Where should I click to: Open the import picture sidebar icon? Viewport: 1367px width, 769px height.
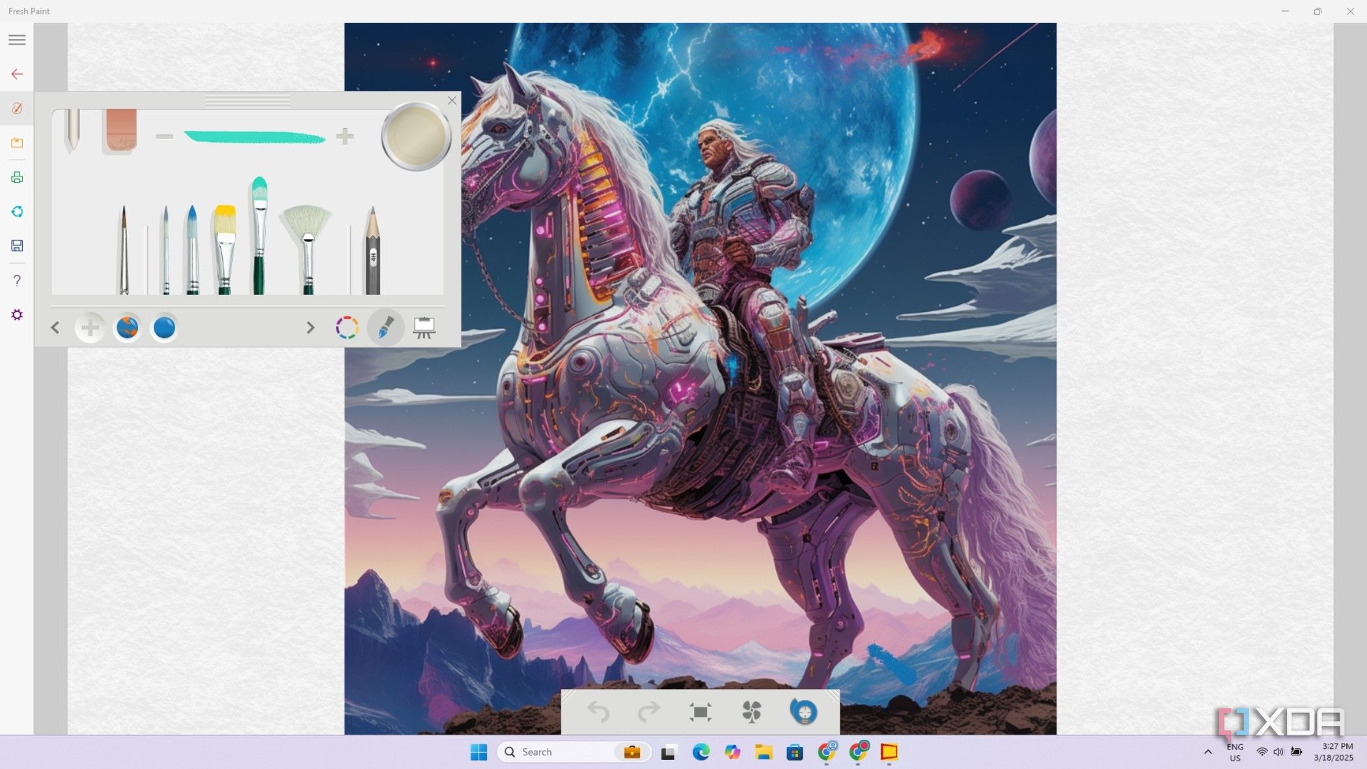pyautogui.click(x=17, y=143)
